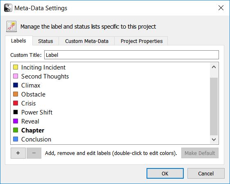The height and width of the screenshot is (184, 230).
Task: Click orange swatch for Obstacle
Action: coord(16,94)
